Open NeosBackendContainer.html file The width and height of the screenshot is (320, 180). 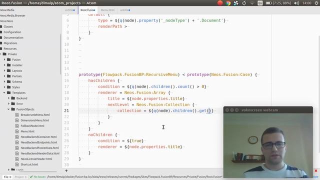coord(38,137)
